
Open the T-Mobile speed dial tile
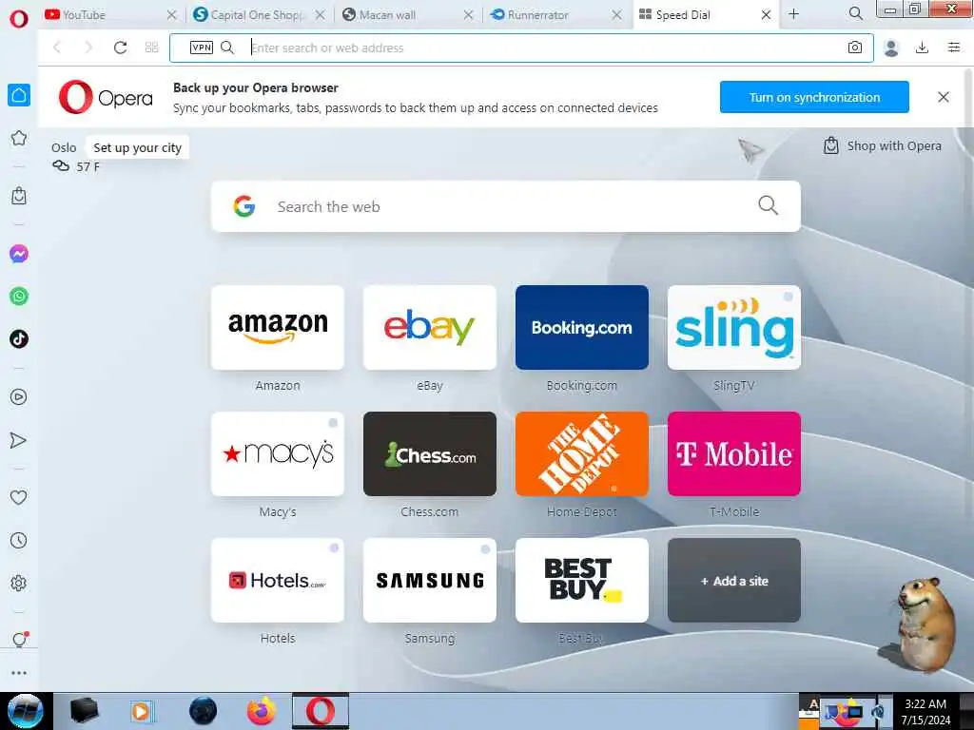coord(734,453)
